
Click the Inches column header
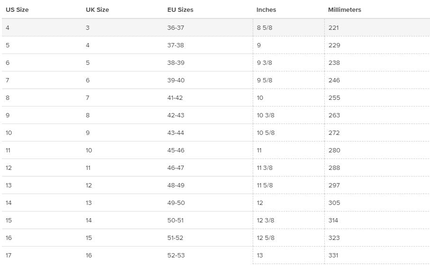coord(266,9)
